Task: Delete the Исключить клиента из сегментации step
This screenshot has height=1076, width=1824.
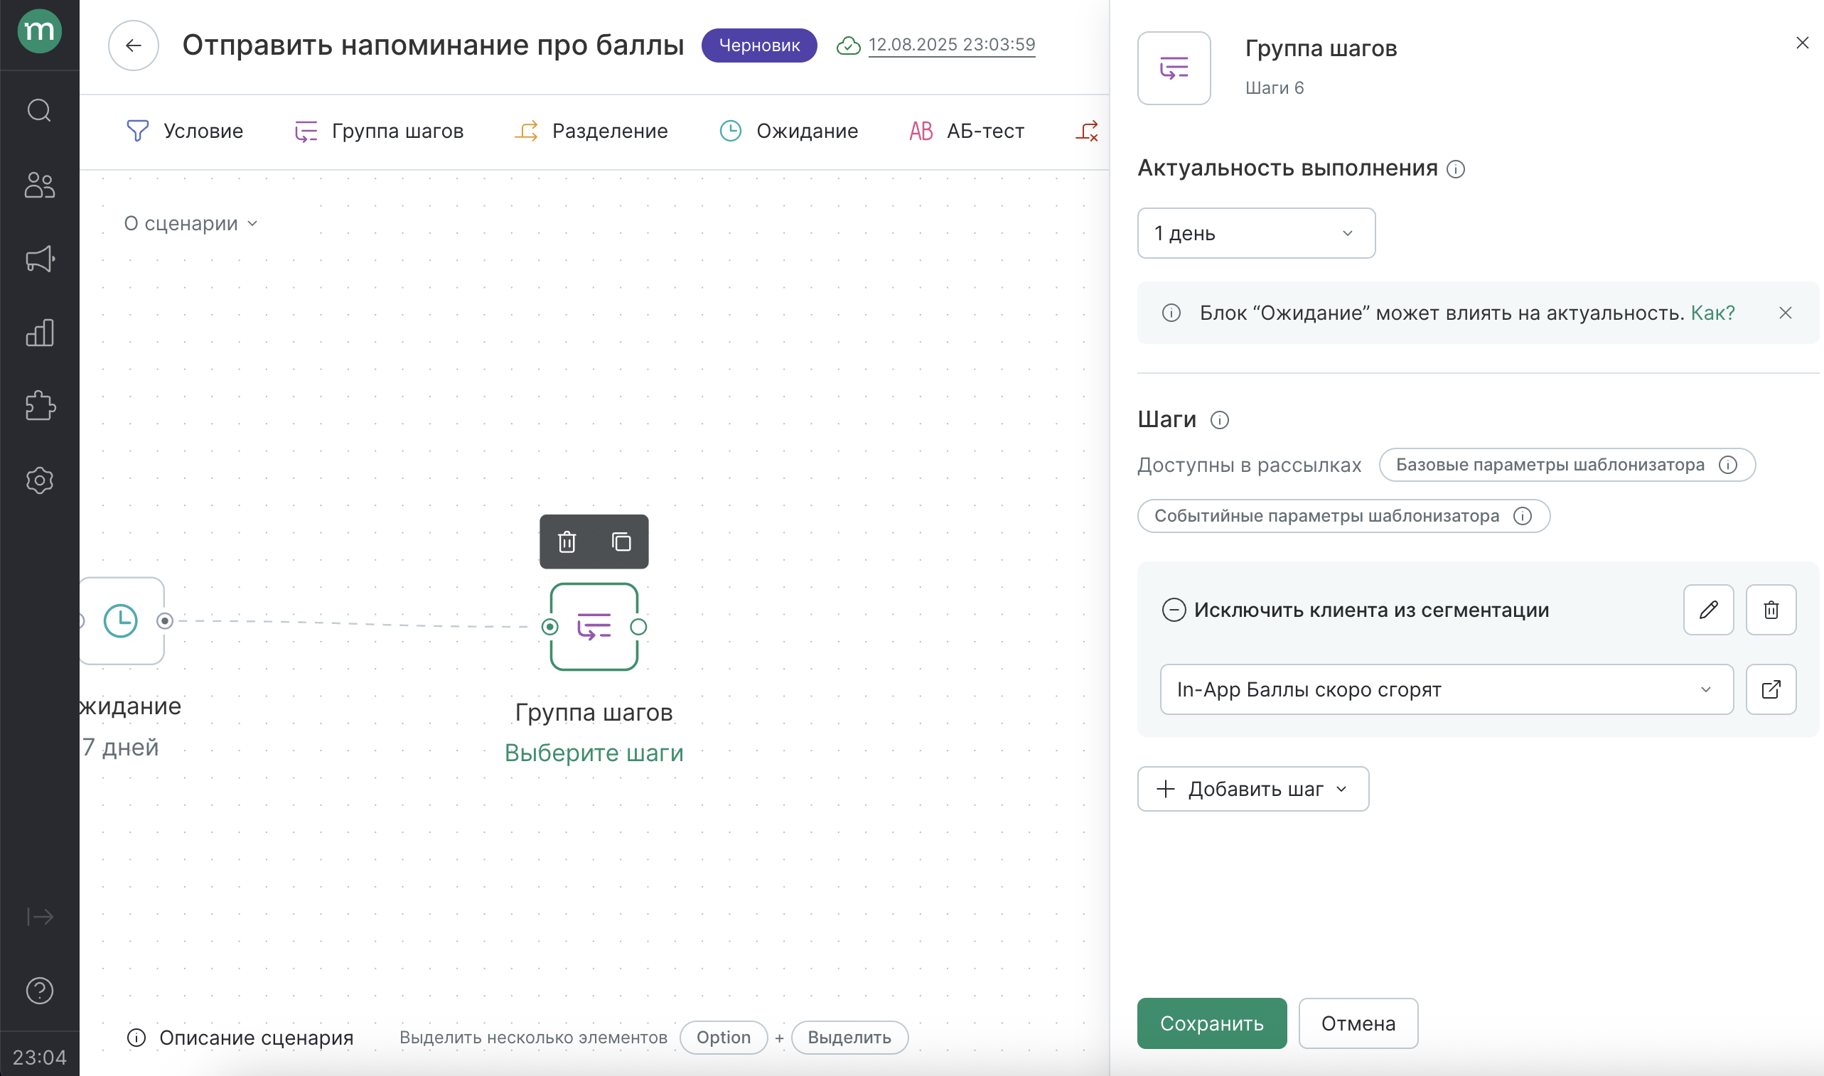Action: (x=1771, y=610)
